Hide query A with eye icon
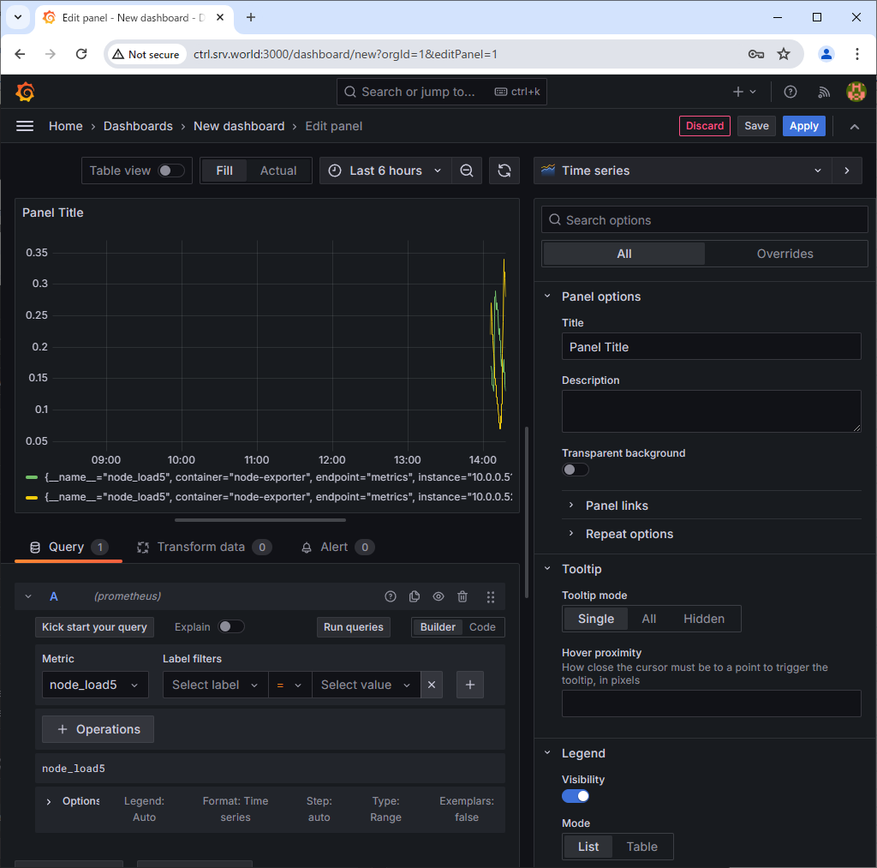Screen dimensions: 877x868 pos(438,596)
